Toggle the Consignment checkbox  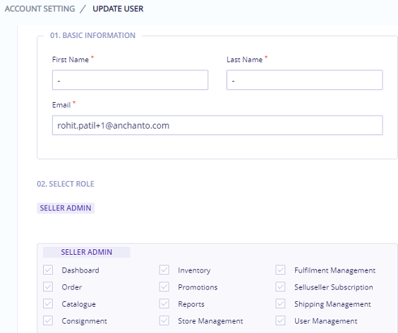point(48,320)
